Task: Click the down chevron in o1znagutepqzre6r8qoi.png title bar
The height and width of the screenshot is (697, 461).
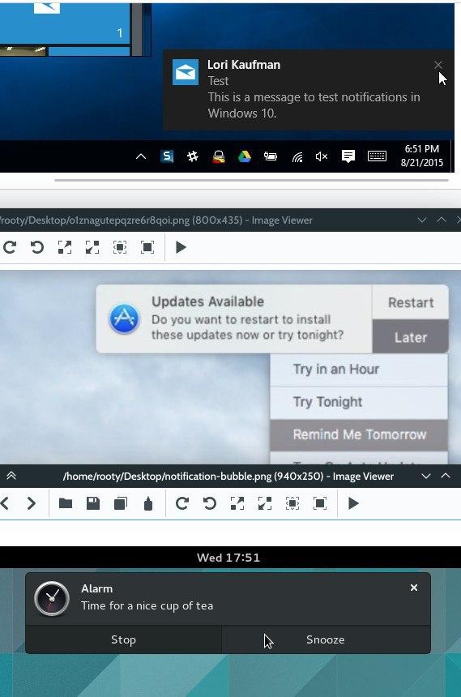Action: (x=422, y=220)
